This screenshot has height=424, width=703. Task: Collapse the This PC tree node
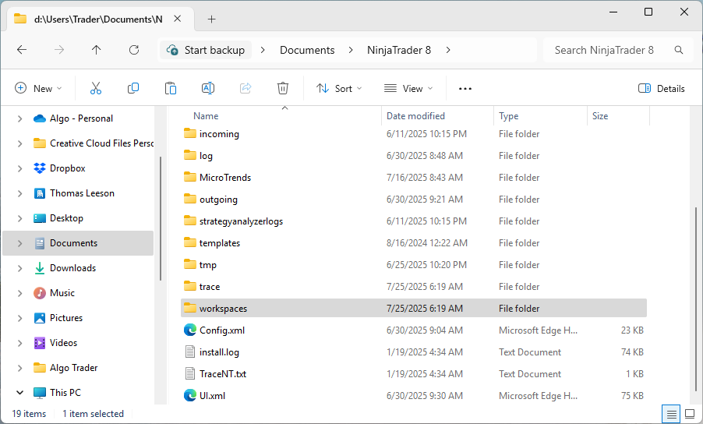[19, 393]
